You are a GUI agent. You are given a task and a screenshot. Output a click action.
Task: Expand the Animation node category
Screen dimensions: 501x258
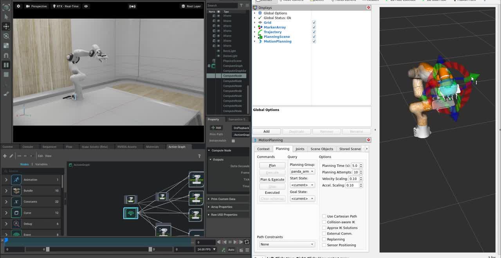click(x=6, y=180)
